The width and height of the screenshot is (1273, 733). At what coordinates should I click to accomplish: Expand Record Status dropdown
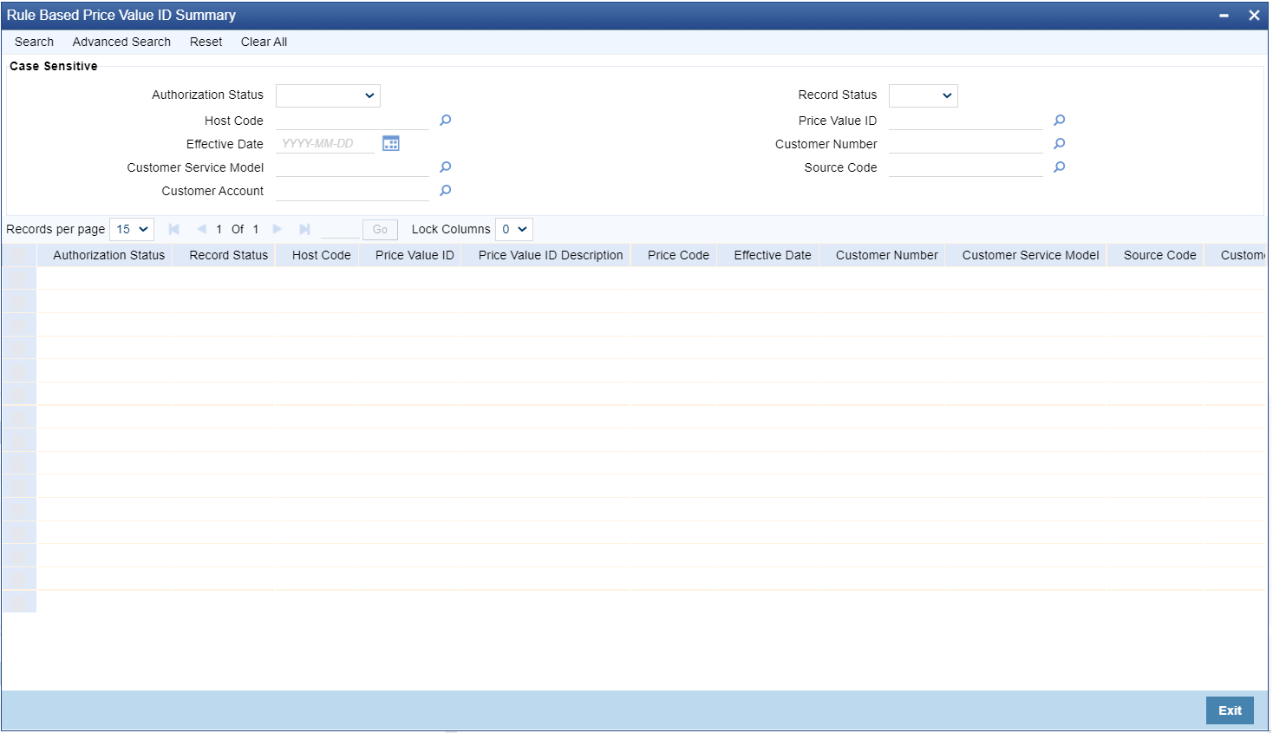pos(923,95)
